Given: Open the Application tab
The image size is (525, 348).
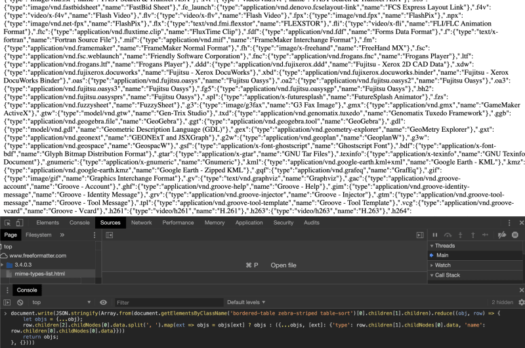Looking at the screenshot, I should pyautogui.click(x=249, y=223).
